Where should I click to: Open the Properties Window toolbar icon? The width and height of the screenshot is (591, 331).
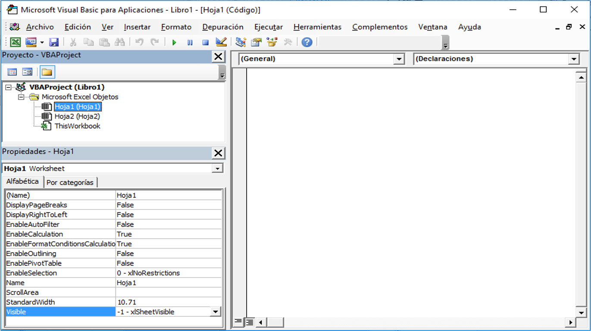click(x=256, y=42)
